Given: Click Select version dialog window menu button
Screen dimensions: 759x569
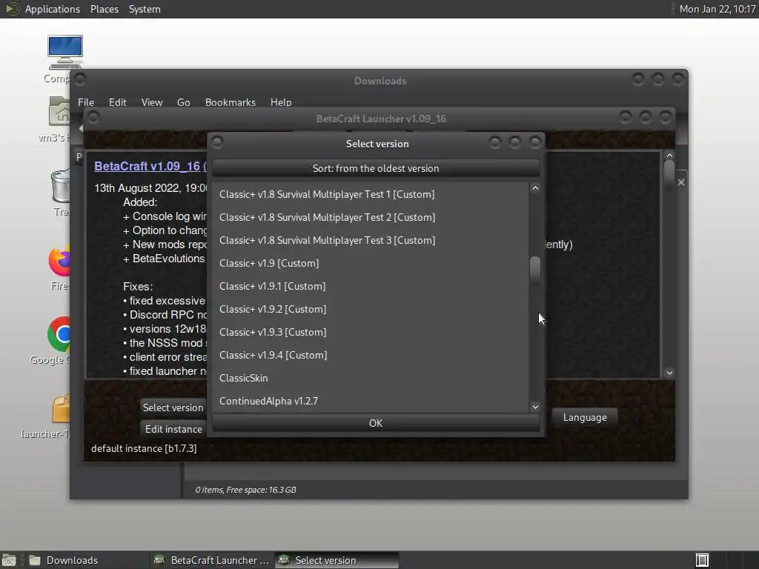Looking at the screenshot, I should [x=217, y=142].
